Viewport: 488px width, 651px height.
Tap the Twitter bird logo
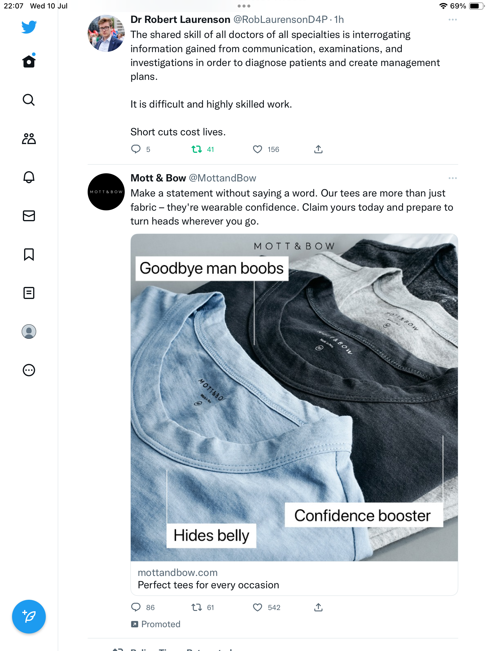tap(29, 27)
